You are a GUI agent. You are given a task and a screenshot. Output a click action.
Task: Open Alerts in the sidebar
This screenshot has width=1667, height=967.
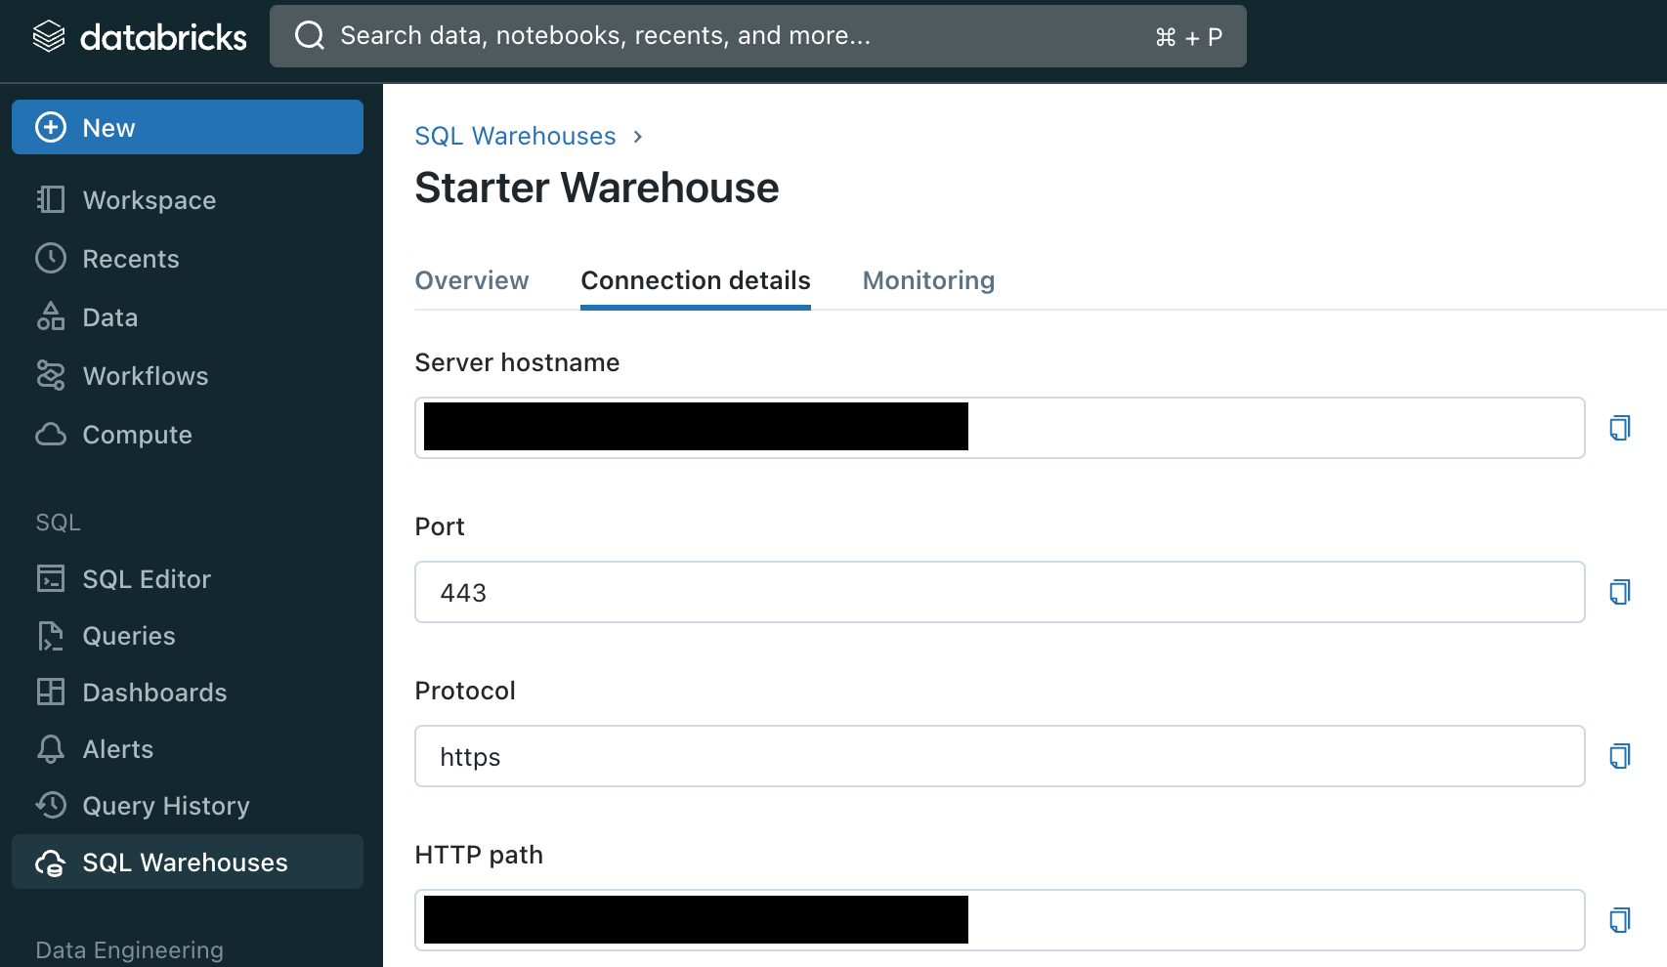coord(188,748)
